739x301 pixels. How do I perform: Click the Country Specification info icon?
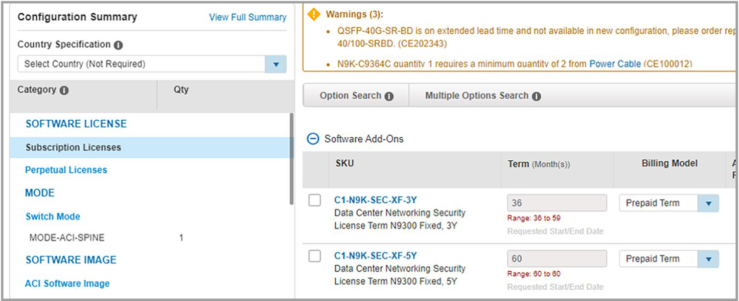[x=118, y=45]
